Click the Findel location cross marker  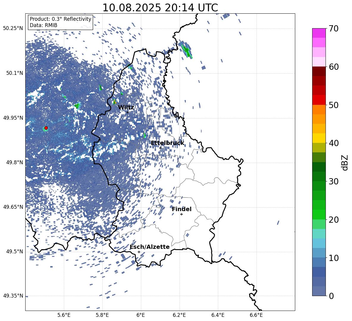pos(181,214)
